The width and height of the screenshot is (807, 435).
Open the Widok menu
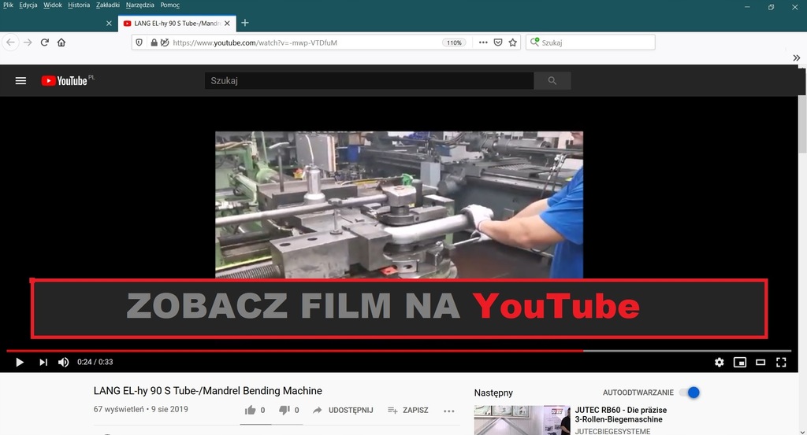[53, 6]
